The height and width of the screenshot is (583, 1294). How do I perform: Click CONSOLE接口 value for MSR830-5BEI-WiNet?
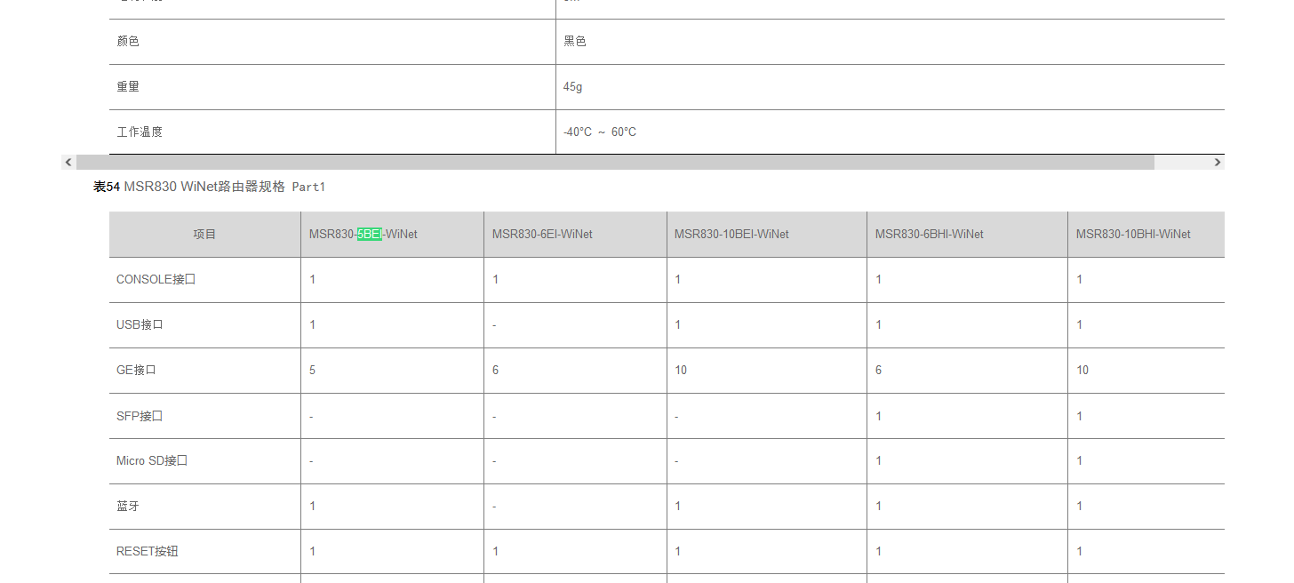coord(313,280)
